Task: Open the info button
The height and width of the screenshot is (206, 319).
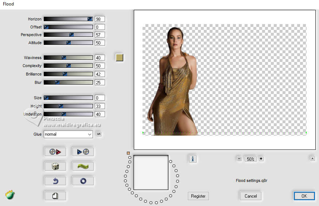Action: (x=192, y=159)
